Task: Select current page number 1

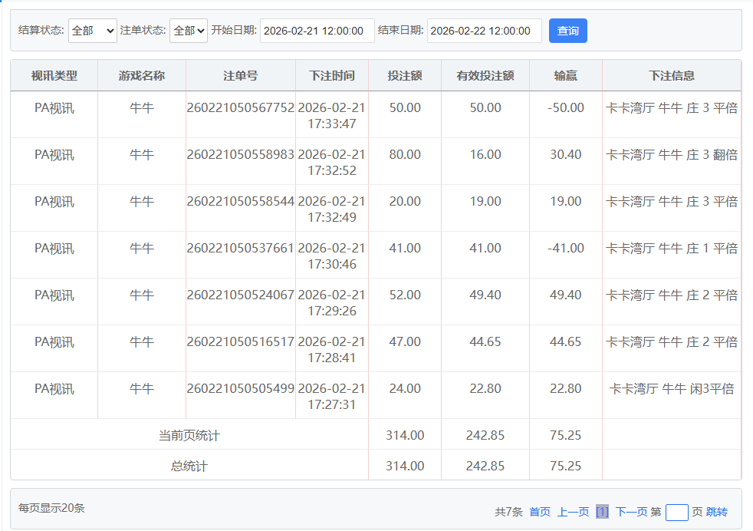Action: coord(602,512)
